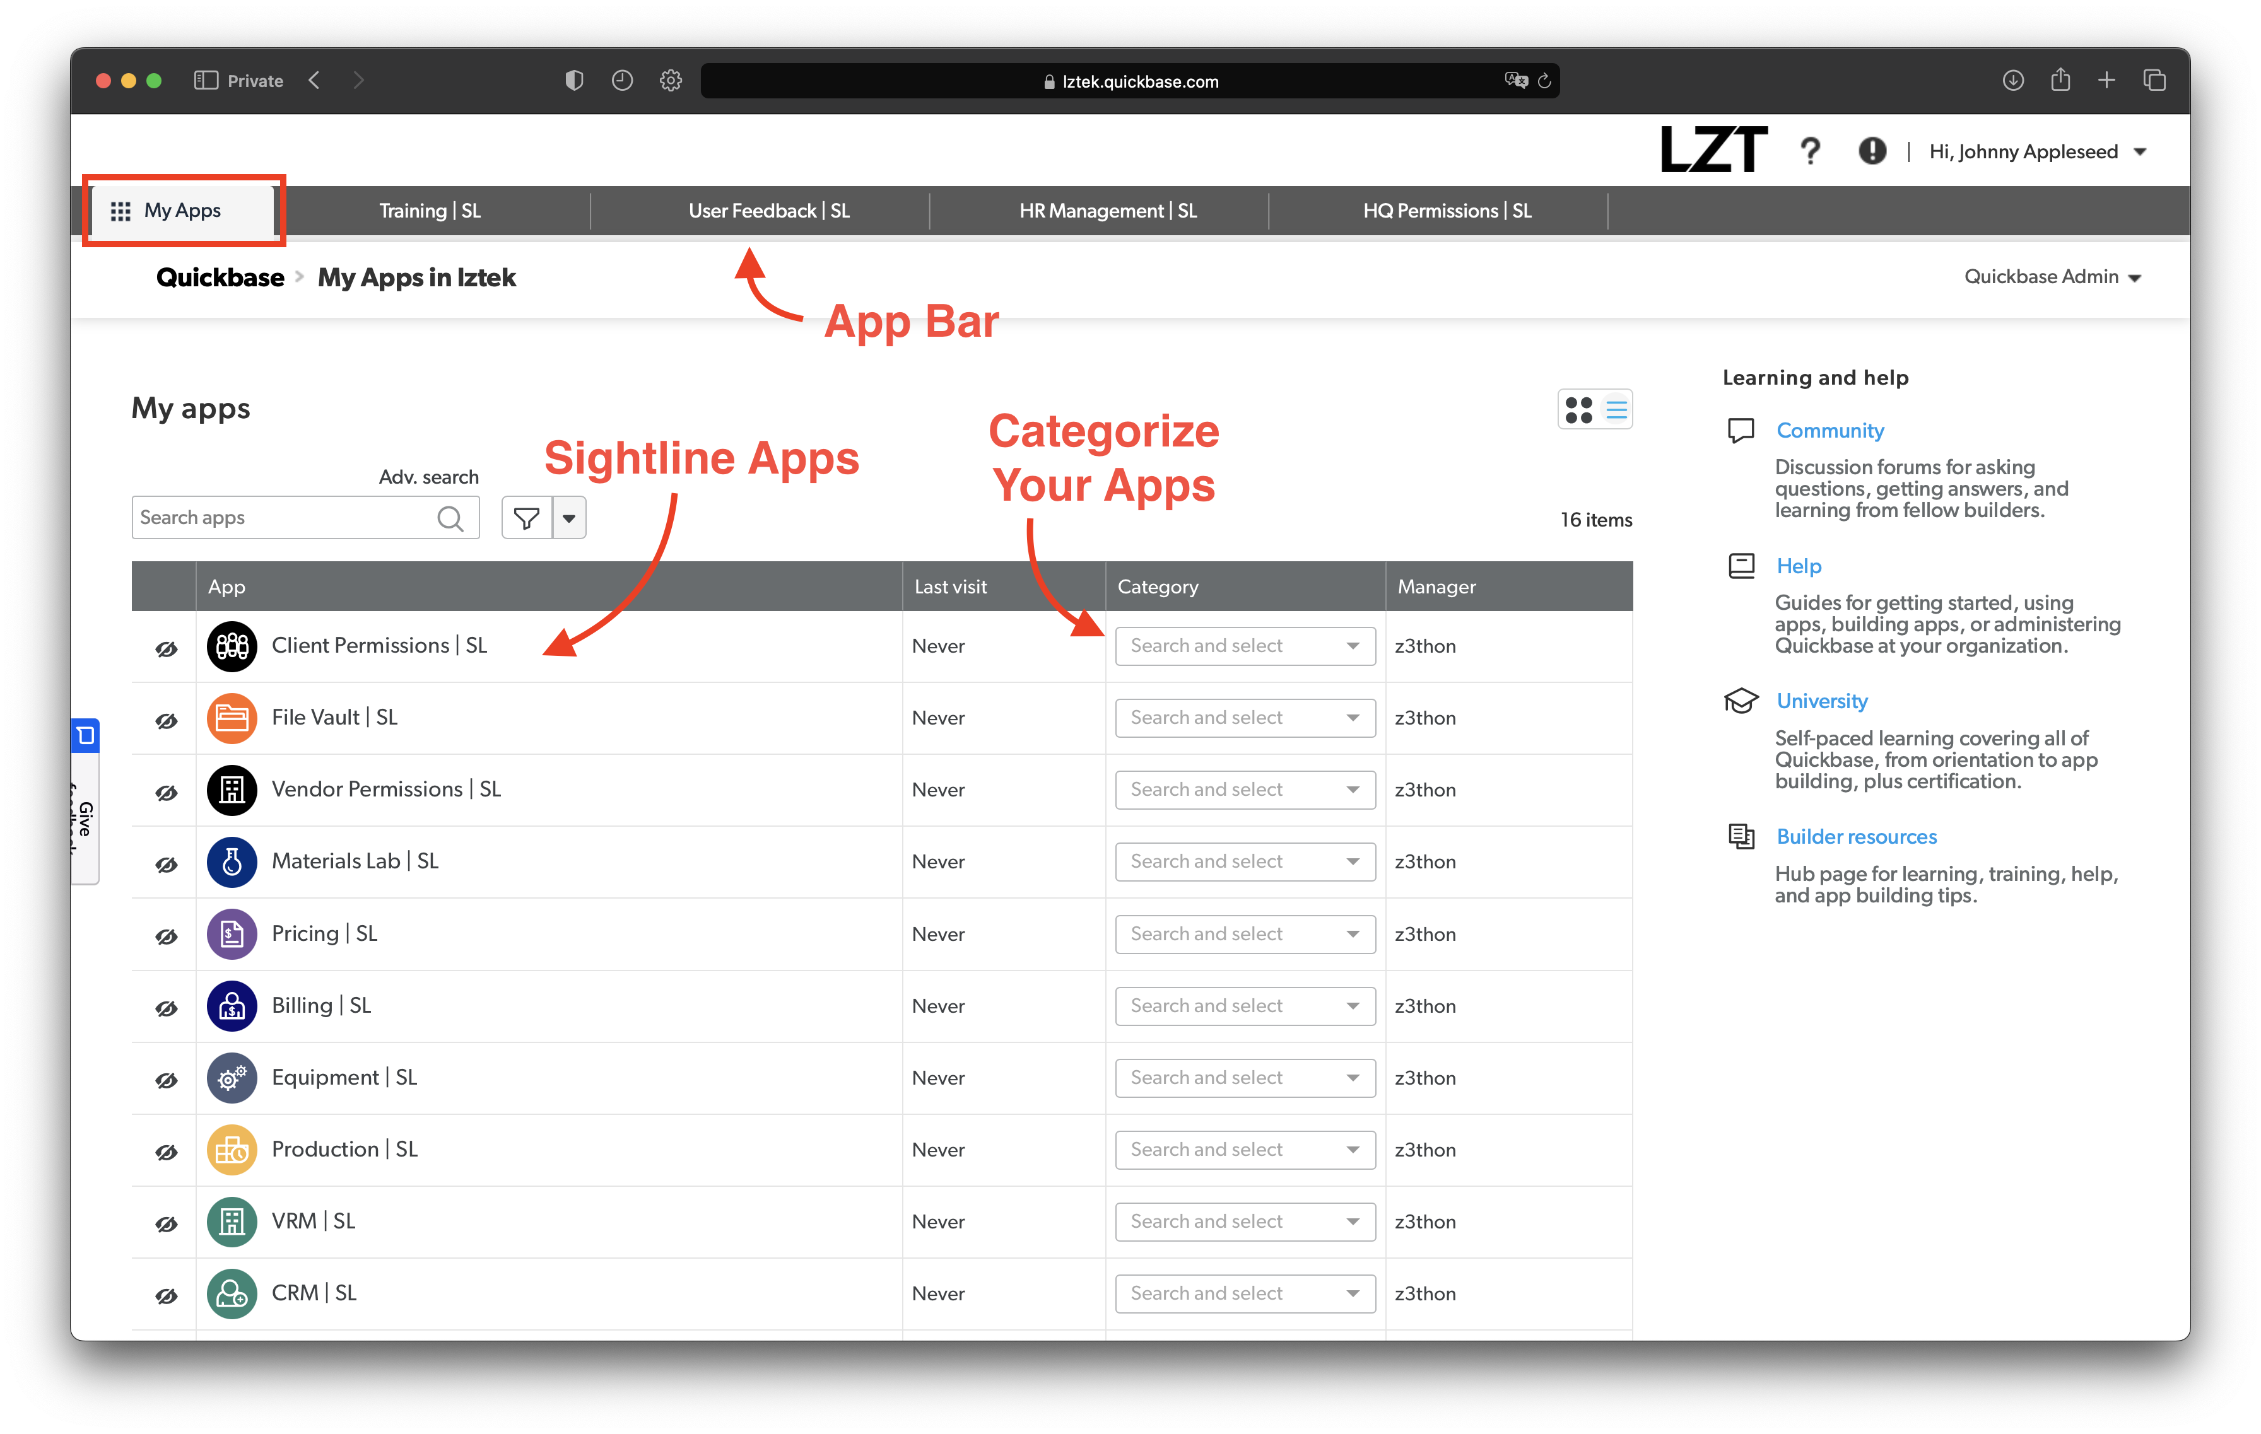
Task: Expand the Quickbase Admin dropdown
Action: pos(2053,277)
